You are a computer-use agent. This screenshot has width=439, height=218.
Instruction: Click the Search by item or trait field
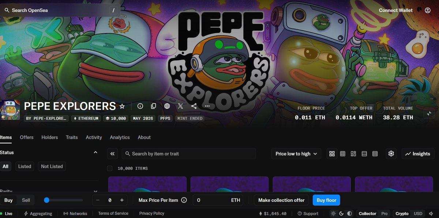tap(189, 154)
